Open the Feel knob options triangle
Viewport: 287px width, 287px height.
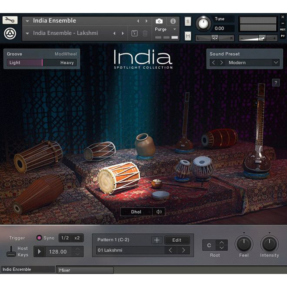click(x=244, y=233)
